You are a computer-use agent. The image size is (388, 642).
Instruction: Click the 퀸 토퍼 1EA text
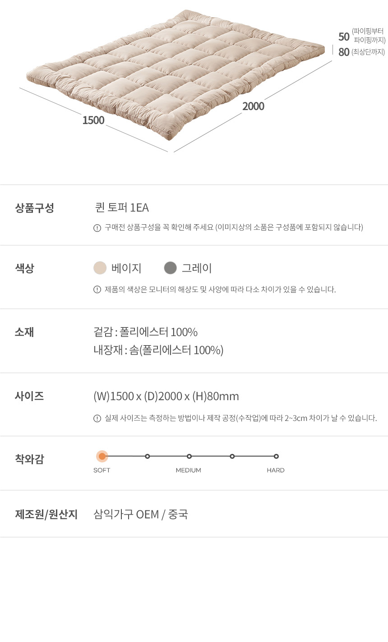coord(122,208)
